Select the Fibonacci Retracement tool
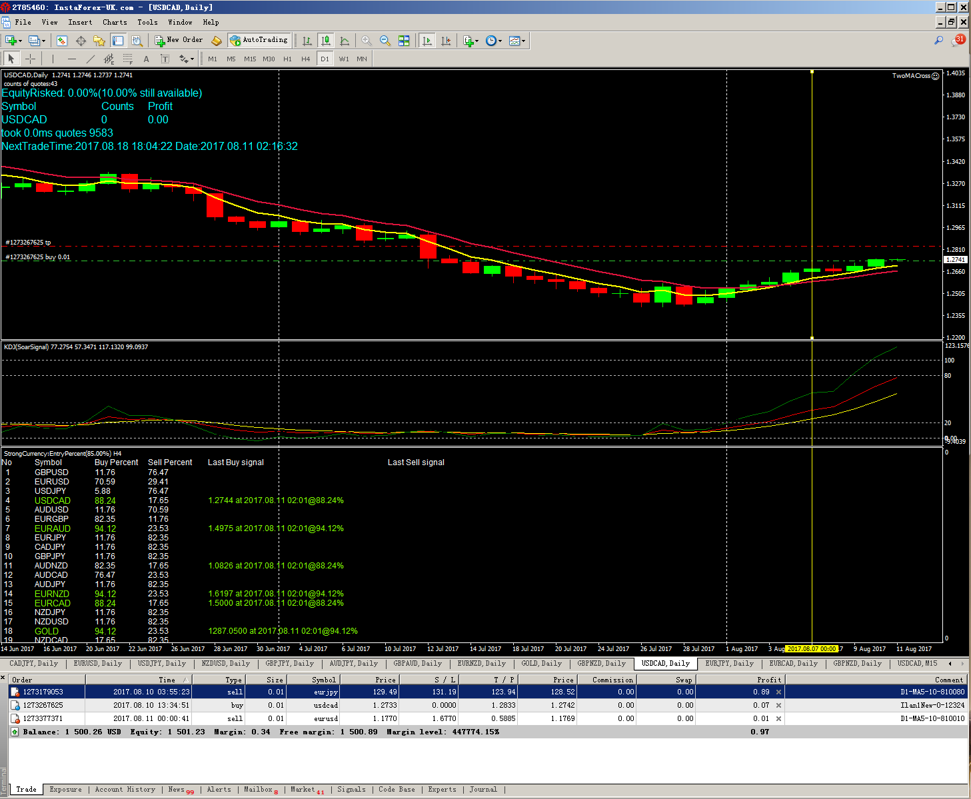The width and height of the screenshot is (971, 799). pyautogui.click(x=128, y=59)
